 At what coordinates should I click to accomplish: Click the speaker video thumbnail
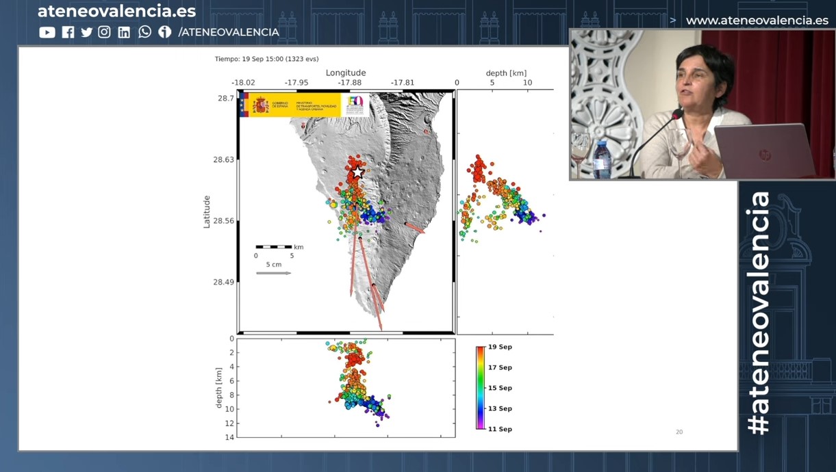pos(702,105)
